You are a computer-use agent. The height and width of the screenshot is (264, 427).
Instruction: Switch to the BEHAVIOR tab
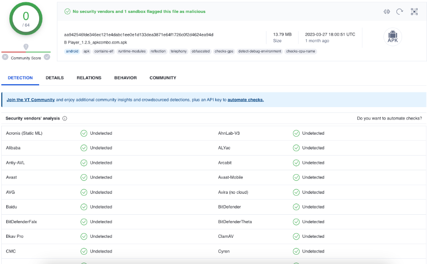coord(125,78)
